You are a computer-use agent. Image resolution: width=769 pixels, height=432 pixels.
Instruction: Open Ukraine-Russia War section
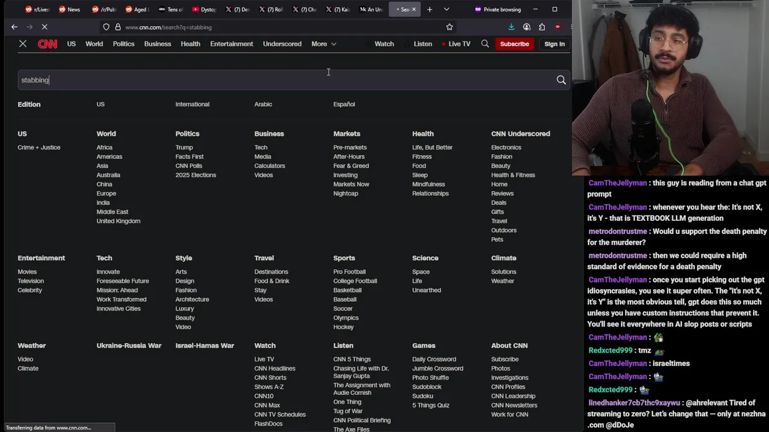[x=129, y=346]
